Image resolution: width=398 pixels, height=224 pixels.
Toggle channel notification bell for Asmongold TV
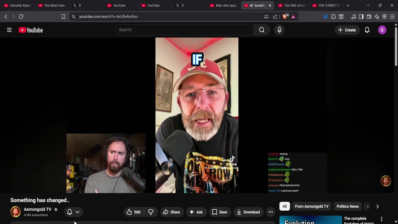coord(70,212)
